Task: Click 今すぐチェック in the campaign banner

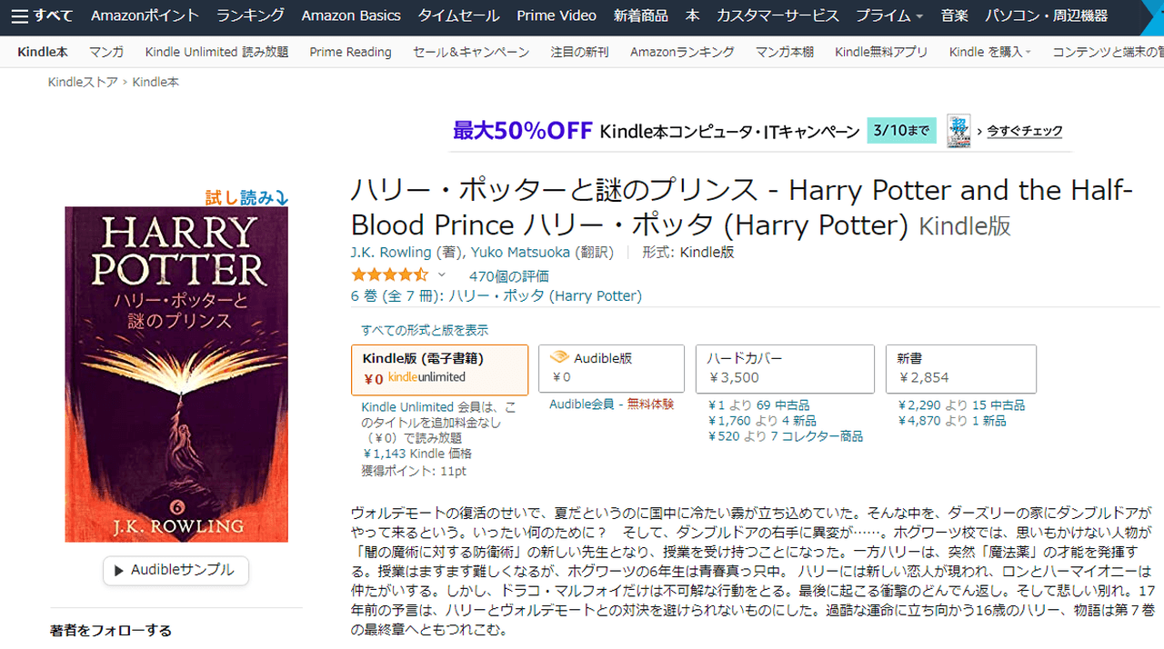Action: pos(1024,131)
